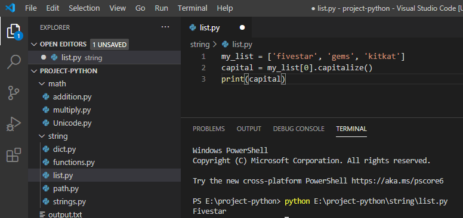Click the unsaved dot on list.py tab
The height and width of the screenshot is (218, 463).
click(242, 27)
